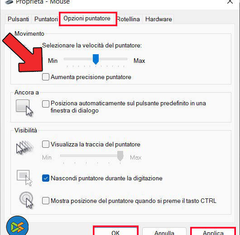Screen dimensions: 240x235
Task: Click the pointer speed slider handle
Action: click(96, 59)
